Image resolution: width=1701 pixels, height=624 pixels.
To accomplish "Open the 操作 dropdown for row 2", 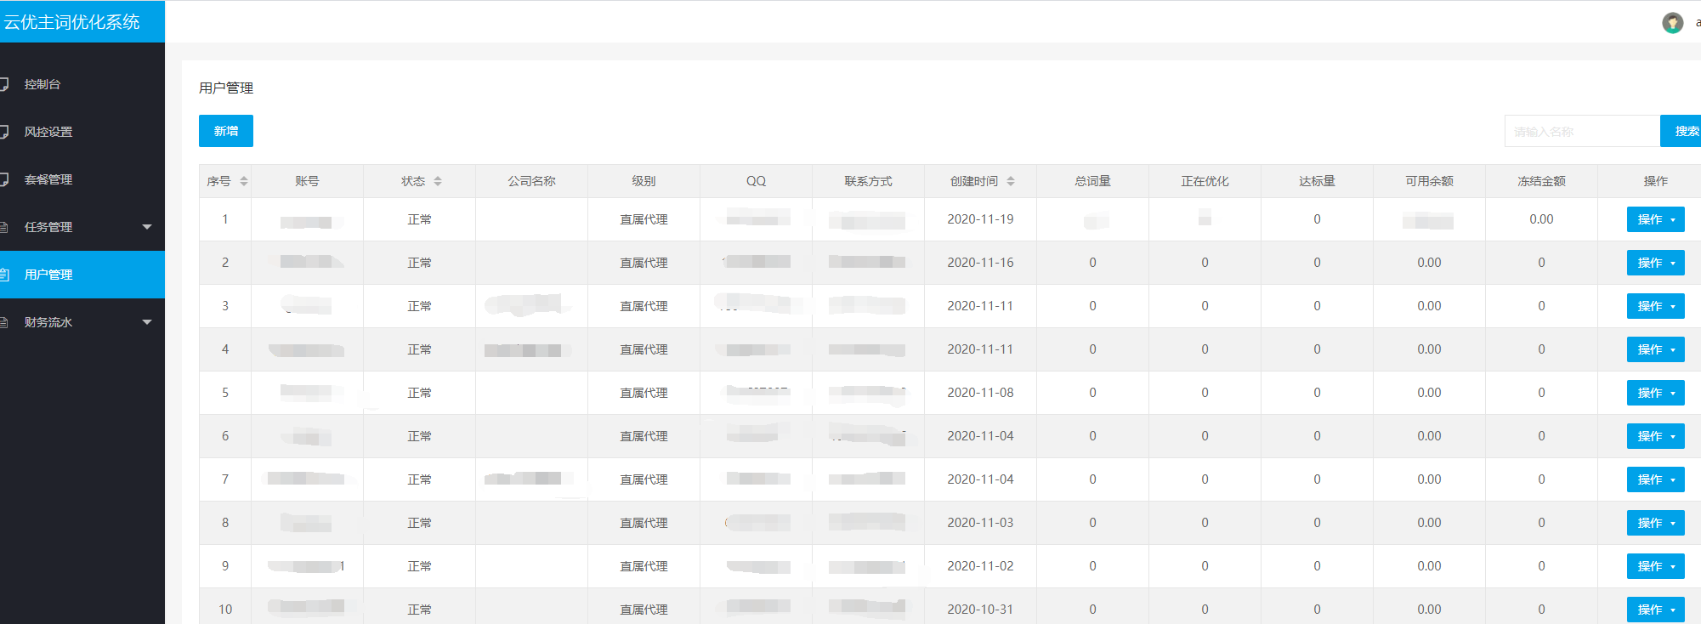I will (x=1656, y=263).
